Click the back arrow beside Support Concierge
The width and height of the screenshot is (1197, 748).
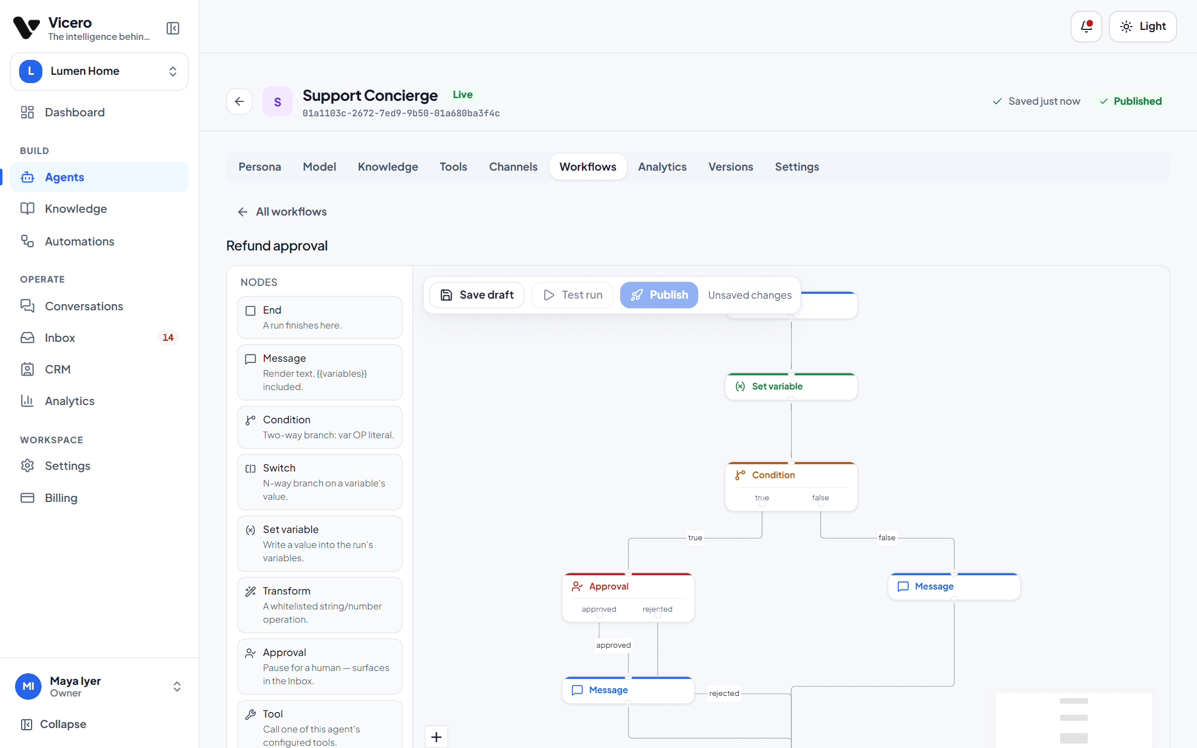point(239,101)
